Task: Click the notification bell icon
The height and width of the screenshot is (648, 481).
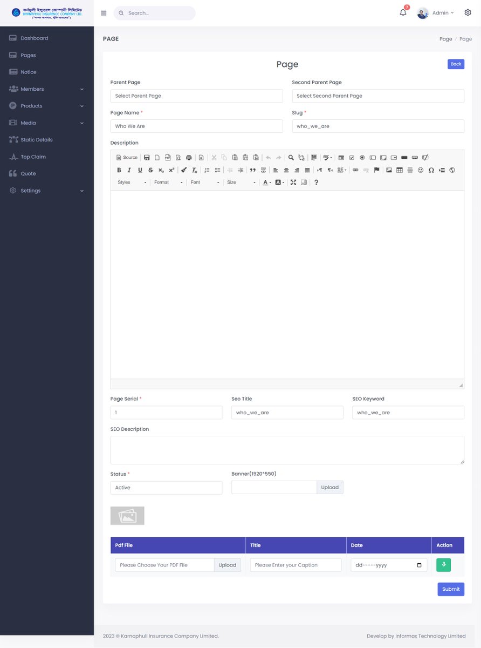Action: click(402, 12)
